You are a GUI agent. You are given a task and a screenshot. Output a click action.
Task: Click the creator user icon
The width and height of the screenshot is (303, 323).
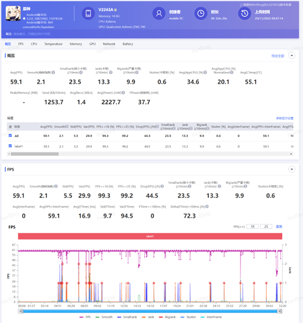[x=159, y=14]
